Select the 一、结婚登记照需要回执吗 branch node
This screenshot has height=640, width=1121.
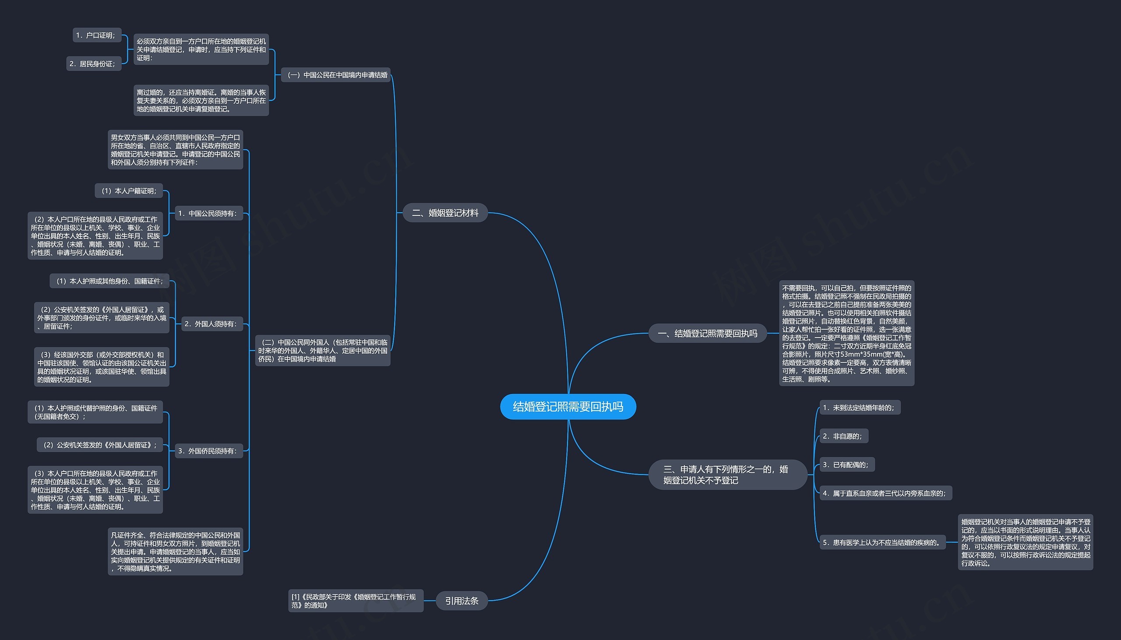(707, 333)
